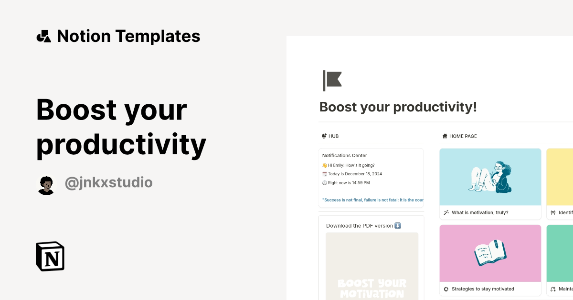Click the BOOST YOUR MOTIVATION preview image
Screen dimensions: 573x300
point(372,267)
